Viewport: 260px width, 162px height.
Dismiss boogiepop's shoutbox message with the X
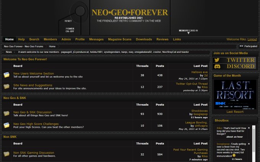(x=249, y=144)
